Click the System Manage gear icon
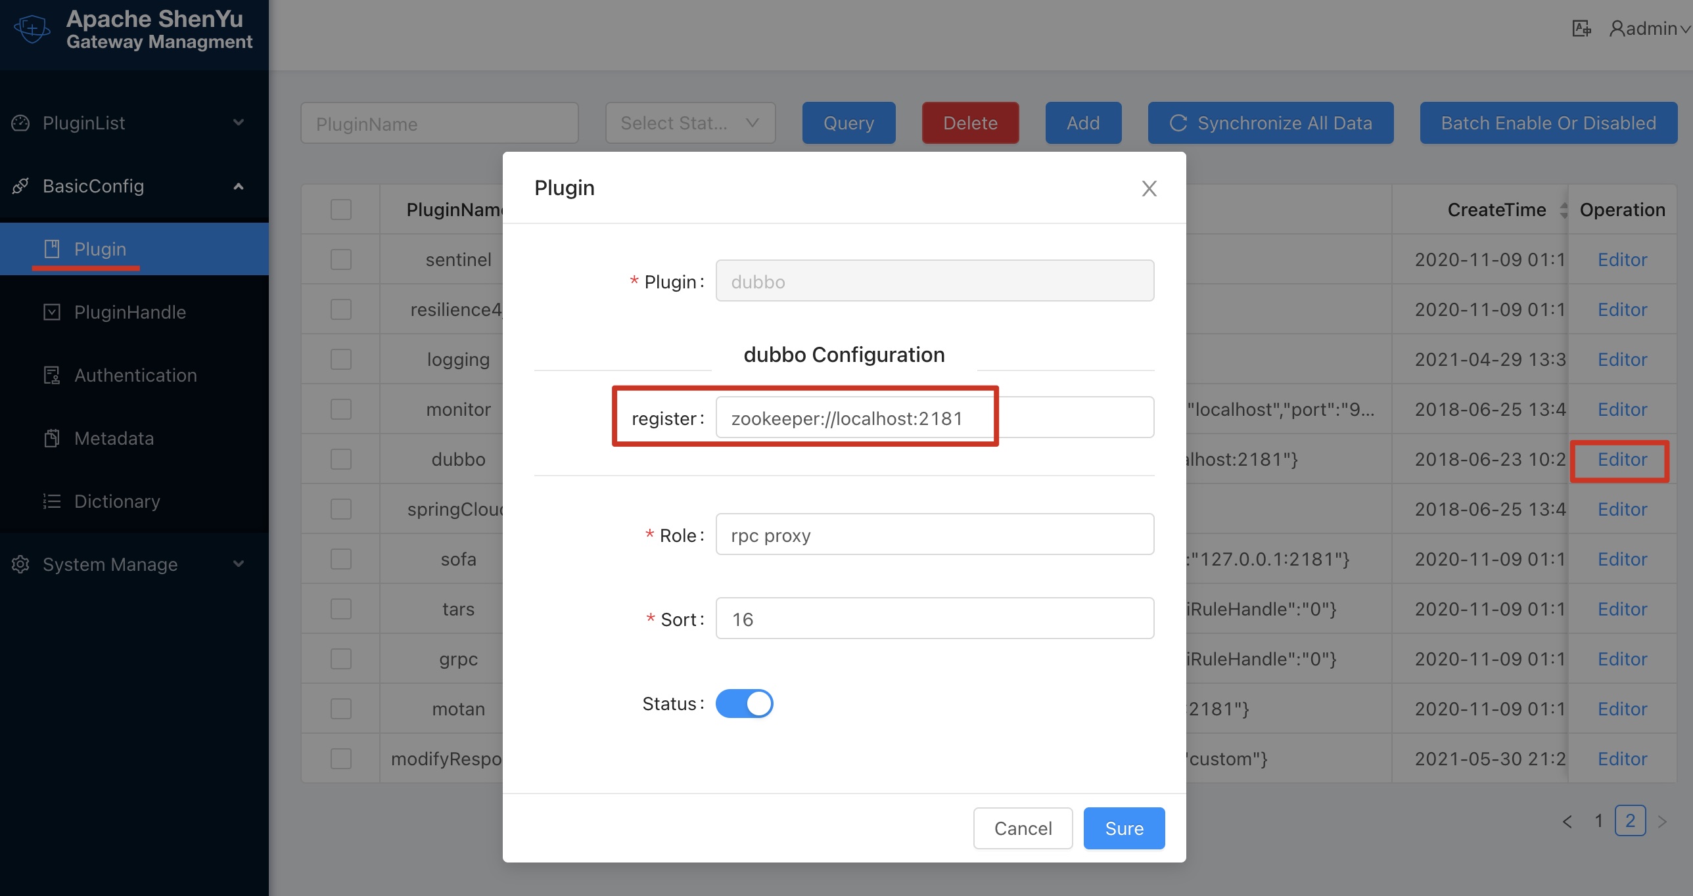1693x896 pixels. point(21,564)
